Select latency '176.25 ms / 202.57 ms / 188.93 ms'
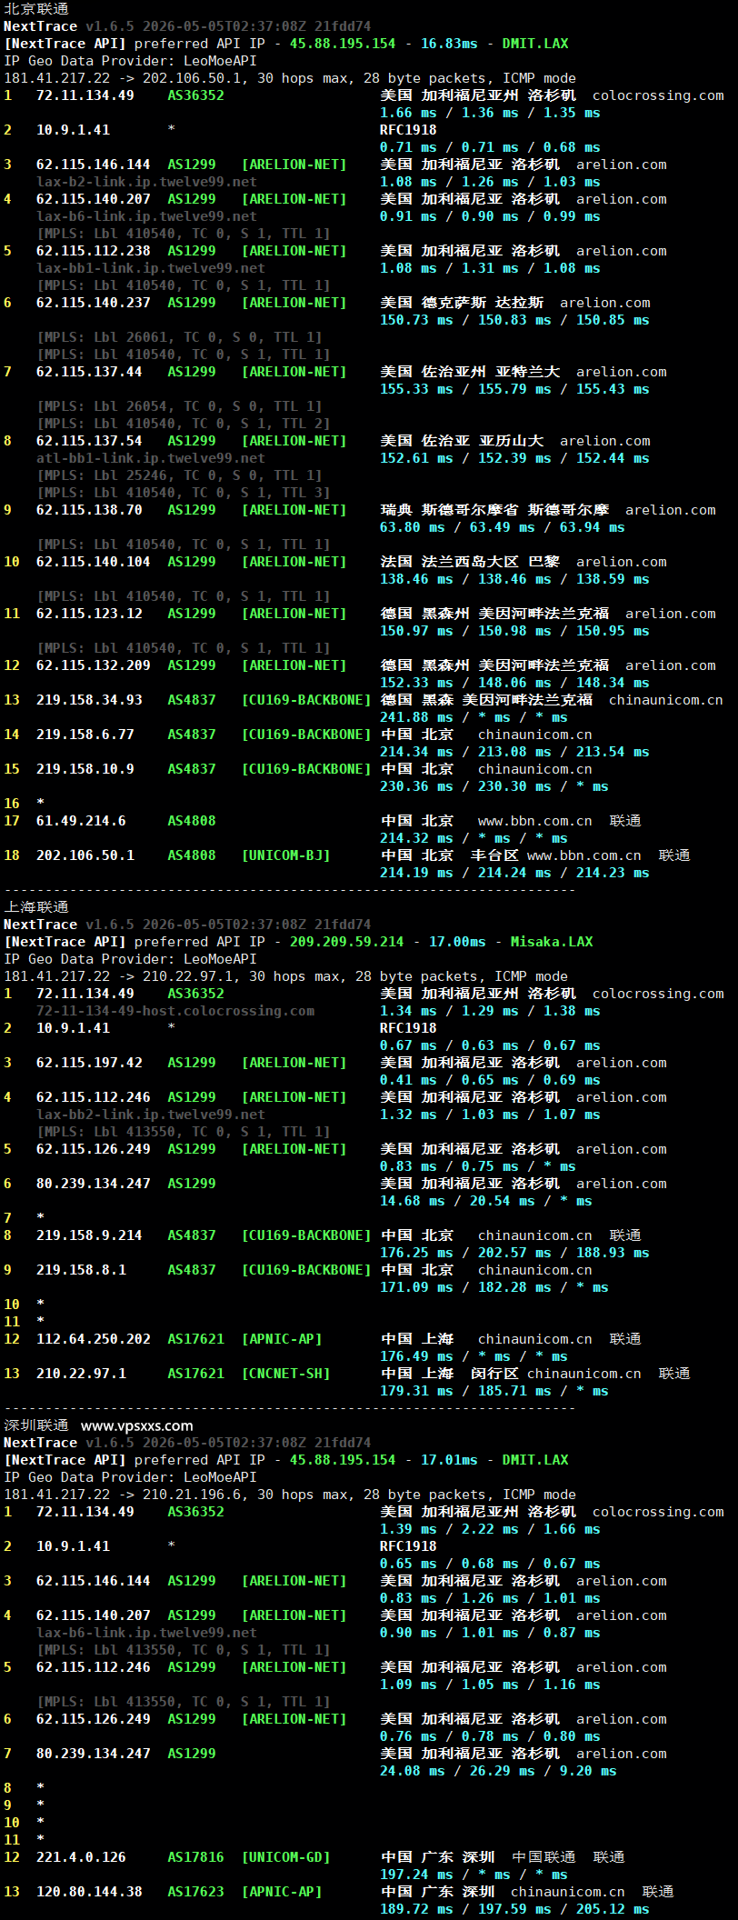 [514, 1252]
